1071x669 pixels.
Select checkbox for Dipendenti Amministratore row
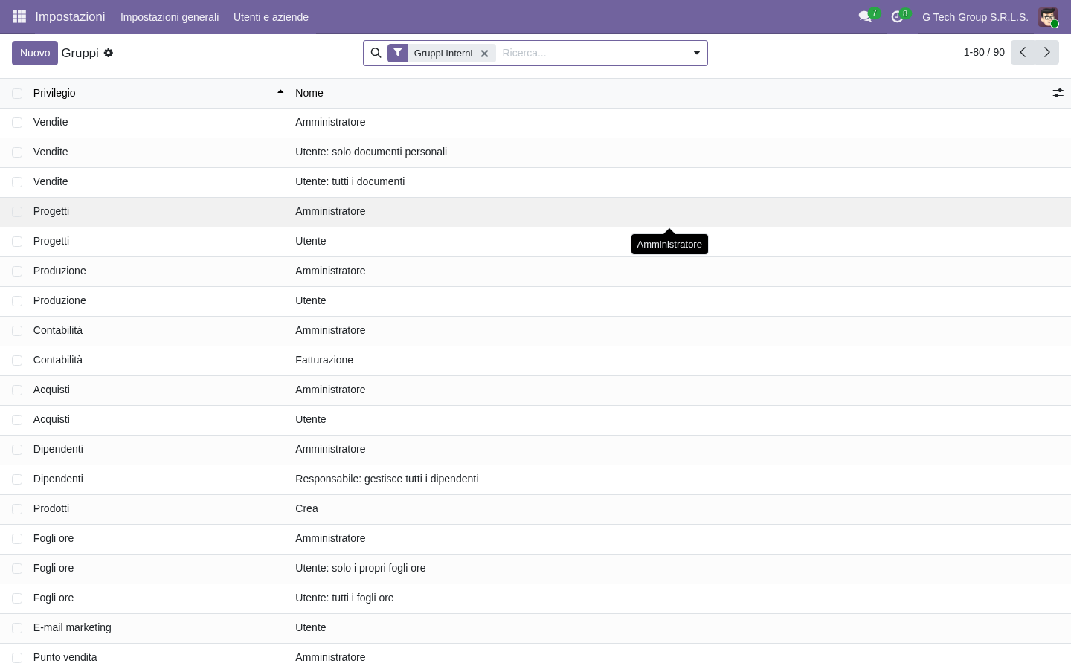coord(17,450)
